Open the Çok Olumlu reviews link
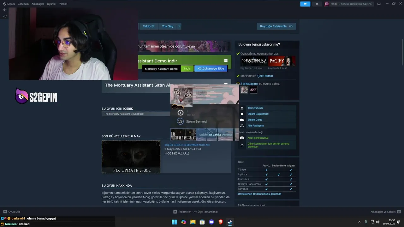 (265, 76)
